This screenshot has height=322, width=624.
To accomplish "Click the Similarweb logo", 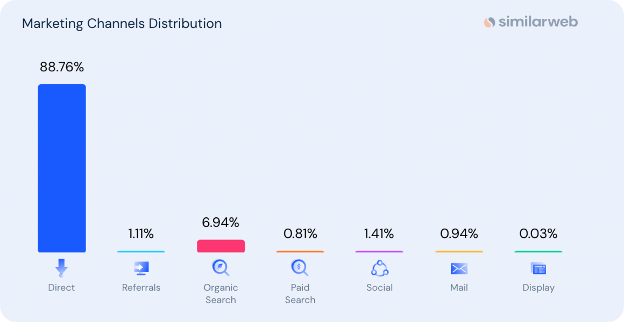I will tap(530, 22).
